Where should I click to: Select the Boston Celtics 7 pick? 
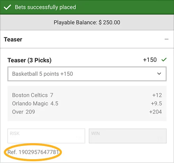coord(33,95)
